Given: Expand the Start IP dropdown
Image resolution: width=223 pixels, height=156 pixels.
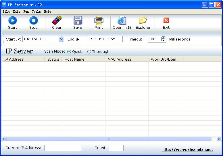Looking at the screenshot, I should [61, 39].
